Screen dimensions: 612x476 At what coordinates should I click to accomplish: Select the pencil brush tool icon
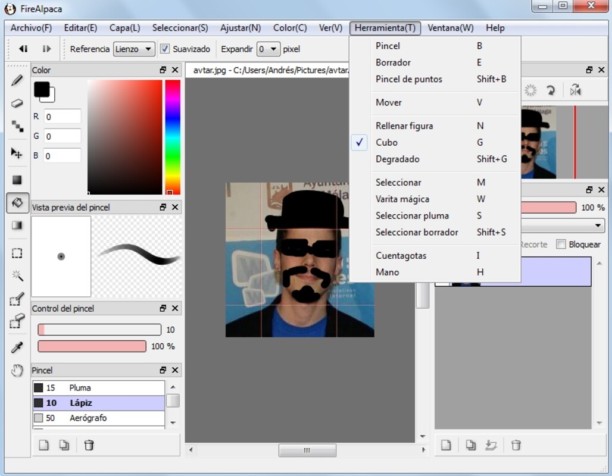point(17,80)
